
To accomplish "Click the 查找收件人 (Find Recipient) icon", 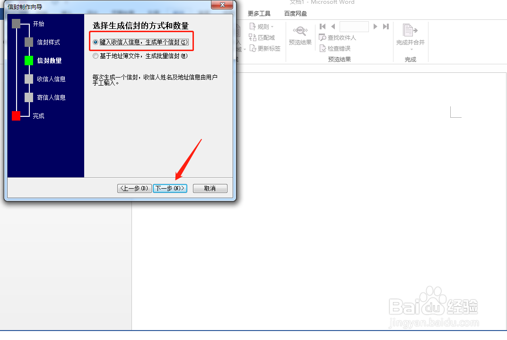I will coord(337,37).
